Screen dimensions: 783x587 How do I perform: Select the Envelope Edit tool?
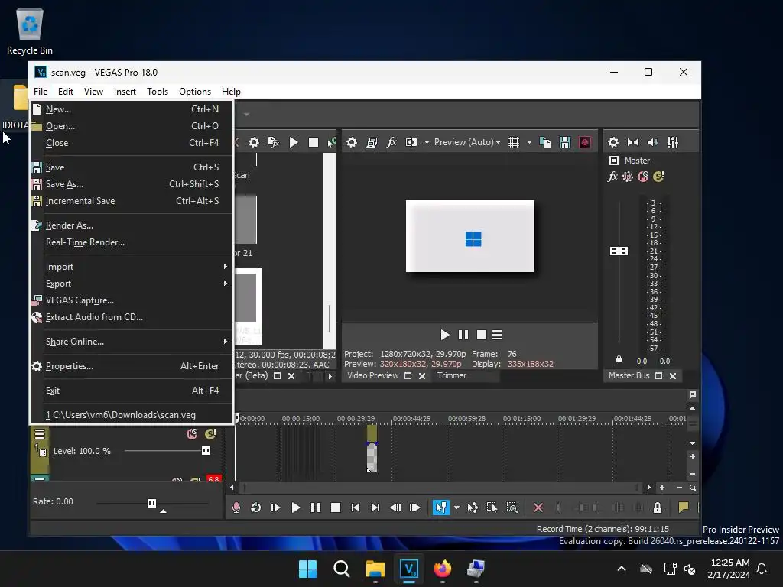[473, 508]
